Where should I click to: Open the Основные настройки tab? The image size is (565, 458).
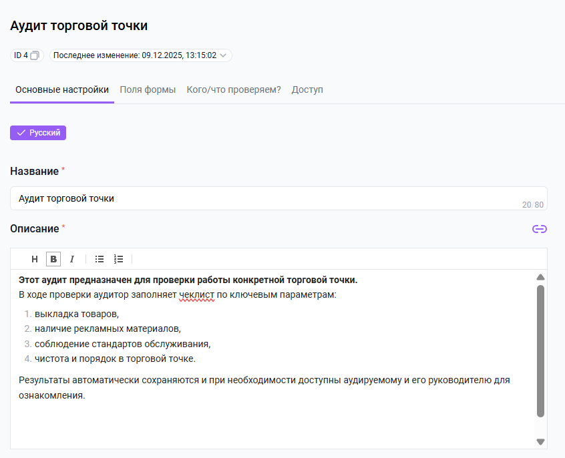pyautogui.click(x=62, y=89)
